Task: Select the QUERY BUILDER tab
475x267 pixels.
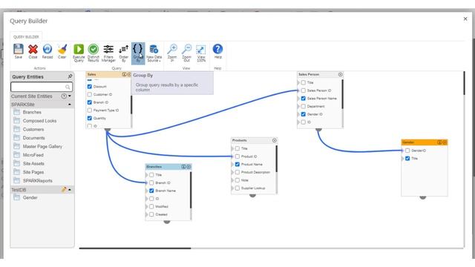Action: tap(26, 36)
